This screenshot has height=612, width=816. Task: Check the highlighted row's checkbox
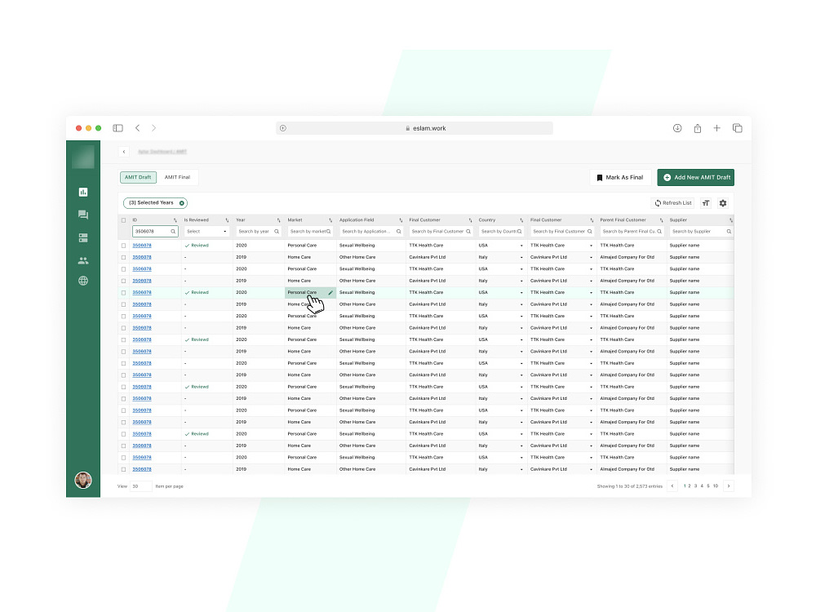124,292
